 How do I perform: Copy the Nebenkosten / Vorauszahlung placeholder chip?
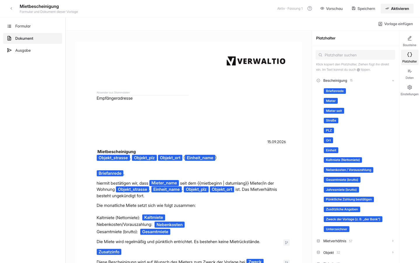click(349, 170)
